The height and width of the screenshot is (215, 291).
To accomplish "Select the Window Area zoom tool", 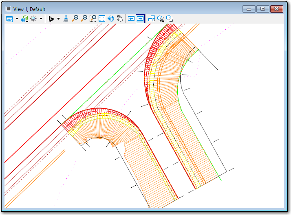I will pos(93,19).
